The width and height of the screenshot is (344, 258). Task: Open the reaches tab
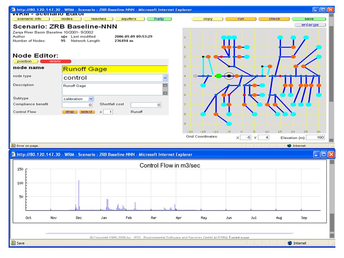[x=98, y=19]
